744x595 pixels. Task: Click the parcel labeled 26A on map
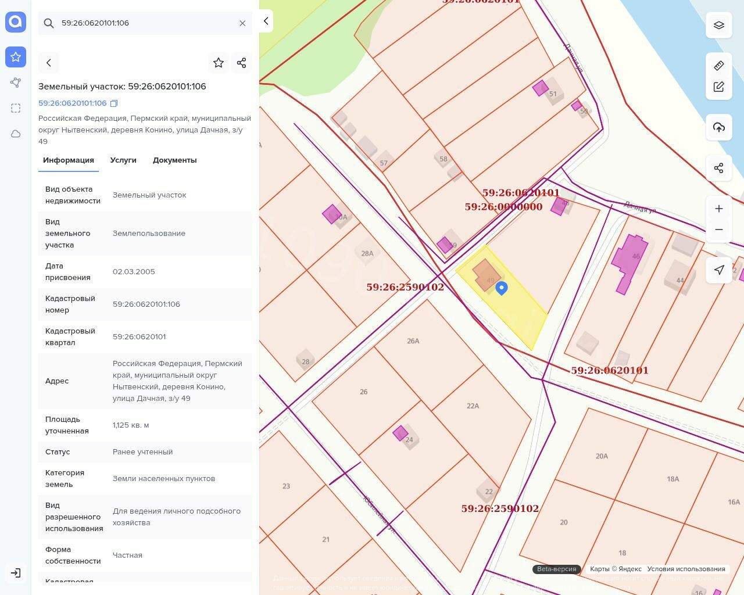click(x=428, y=351)
